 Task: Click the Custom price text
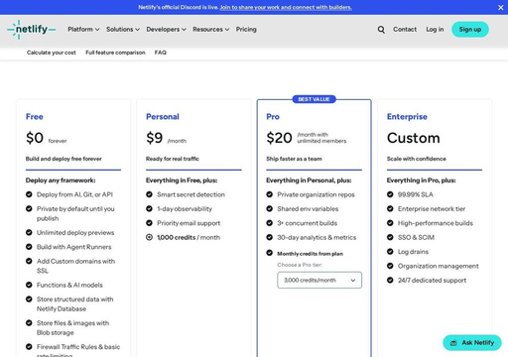pyautogui.click(x=414, y=138)
